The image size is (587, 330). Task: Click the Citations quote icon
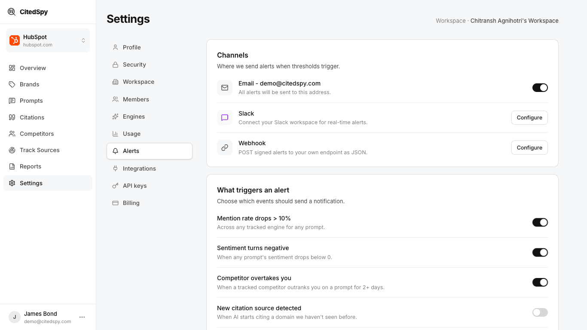[x=12, y=117]
